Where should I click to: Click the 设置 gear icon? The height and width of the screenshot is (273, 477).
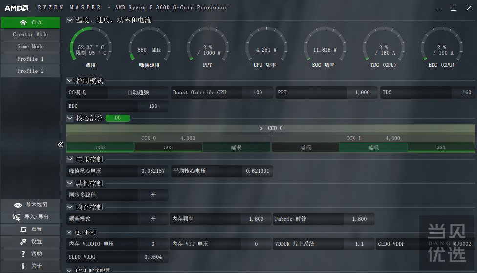pos(23,241)
